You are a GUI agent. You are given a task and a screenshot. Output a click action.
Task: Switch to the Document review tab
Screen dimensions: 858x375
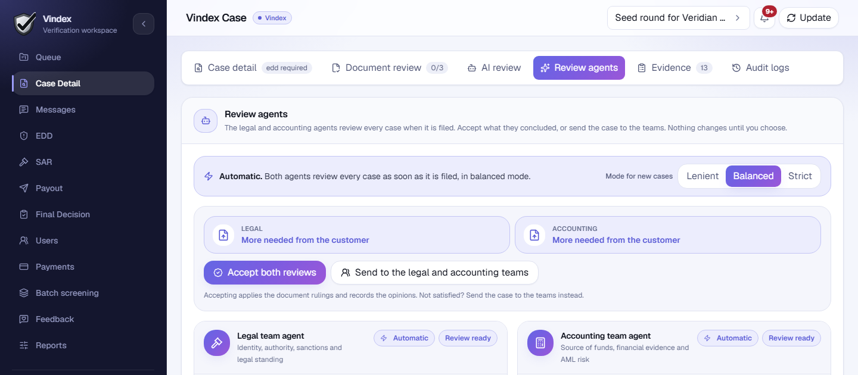390,68
